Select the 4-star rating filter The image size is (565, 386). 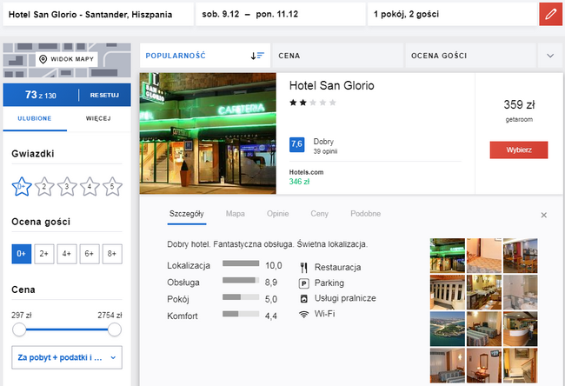tap(90, 185)
